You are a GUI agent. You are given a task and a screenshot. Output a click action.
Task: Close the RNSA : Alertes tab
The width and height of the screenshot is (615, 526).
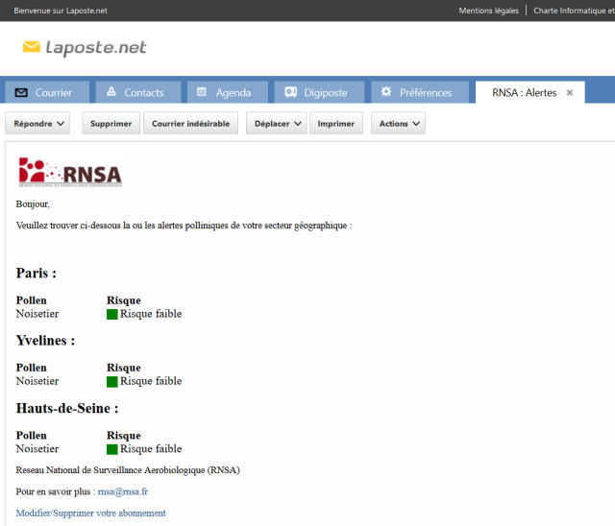pyautogui.click(x=569, y=93)
